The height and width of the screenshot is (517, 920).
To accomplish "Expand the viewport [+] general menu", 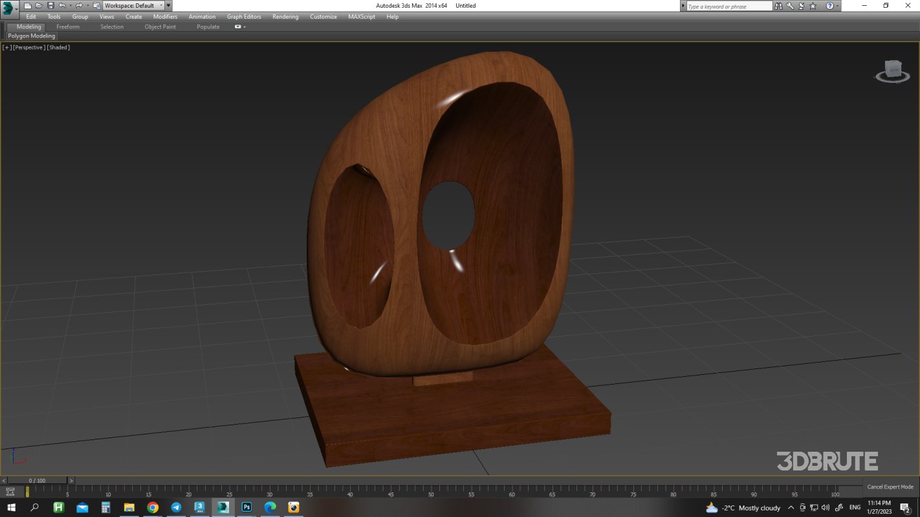I will click(5, 47).
